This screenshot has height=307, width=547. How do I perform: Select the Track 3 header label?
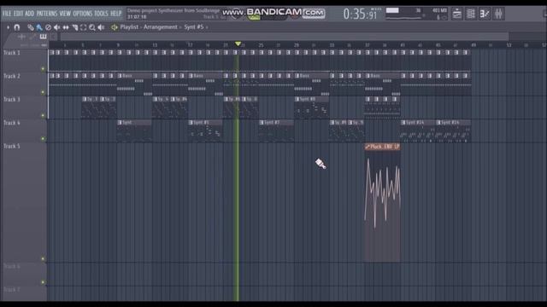point(12,99)
